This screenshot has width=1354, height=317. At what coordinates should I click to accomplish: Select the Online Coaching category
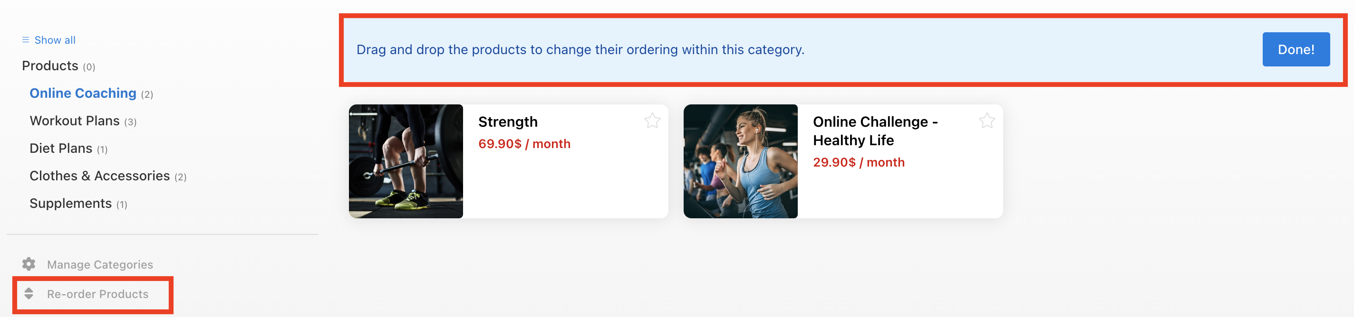pos(83,93)
